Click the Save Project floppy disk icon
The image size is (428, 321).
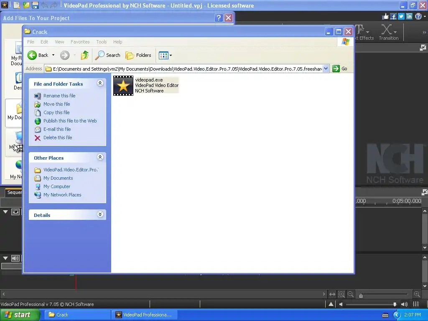point(35,5)
